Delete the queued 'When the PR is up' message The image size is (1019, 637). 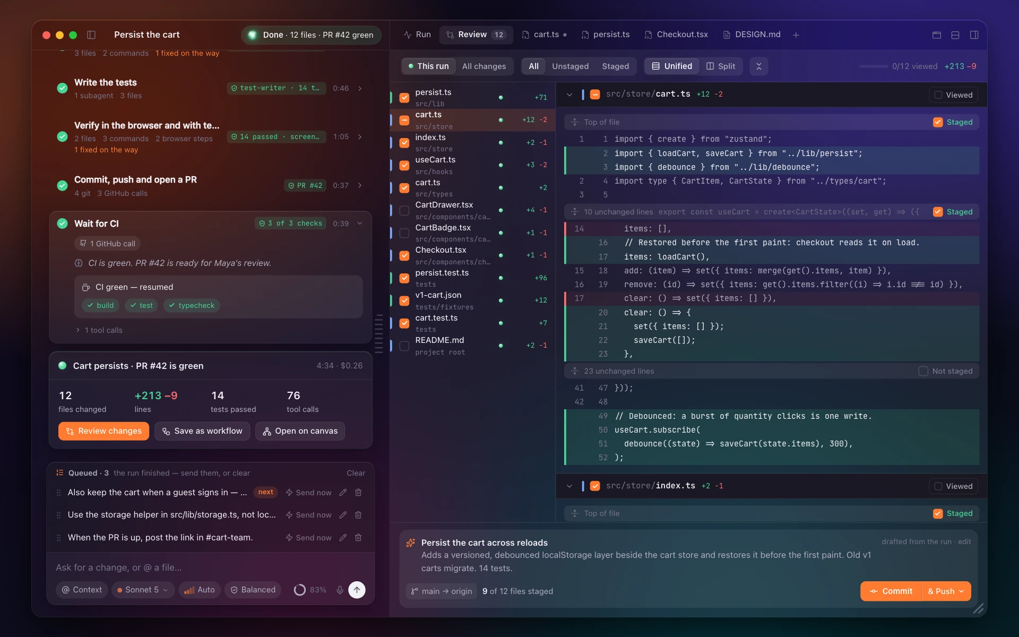pyautogui.click(x=358, y=537)
